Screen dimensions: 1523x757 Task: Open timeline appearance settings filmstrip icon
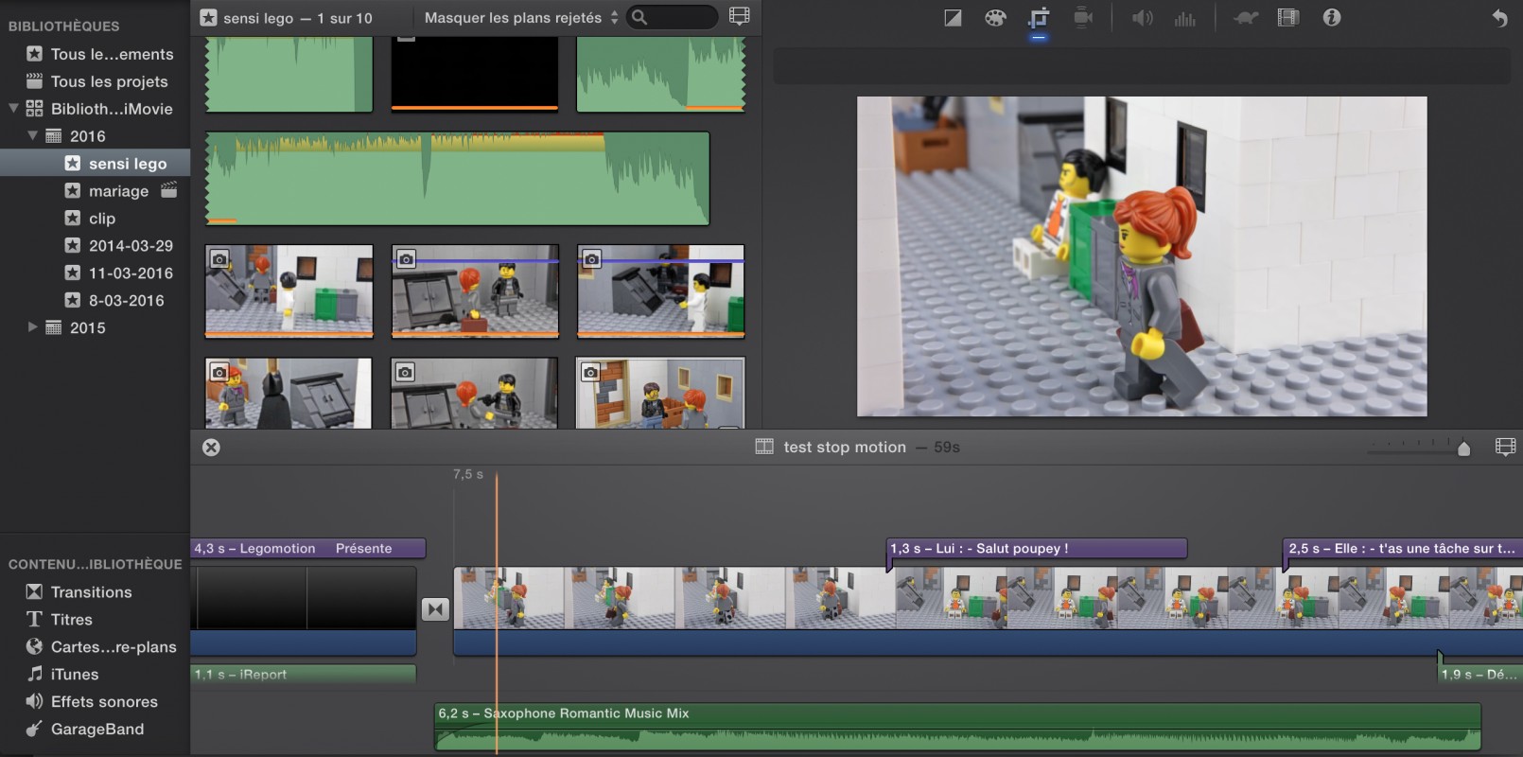pos(1505,447)
